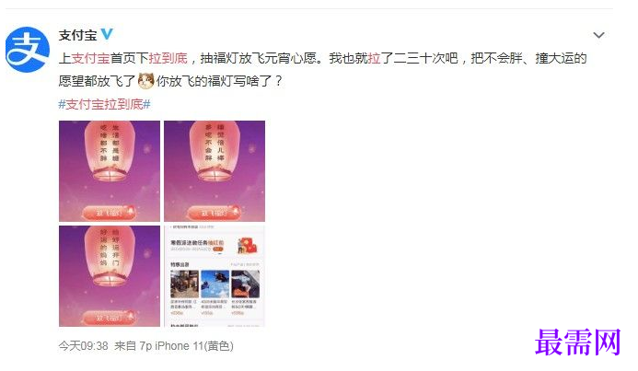Click the red envelope icon in screenshot
Screen dimensions: 638x371
point(248,246)
